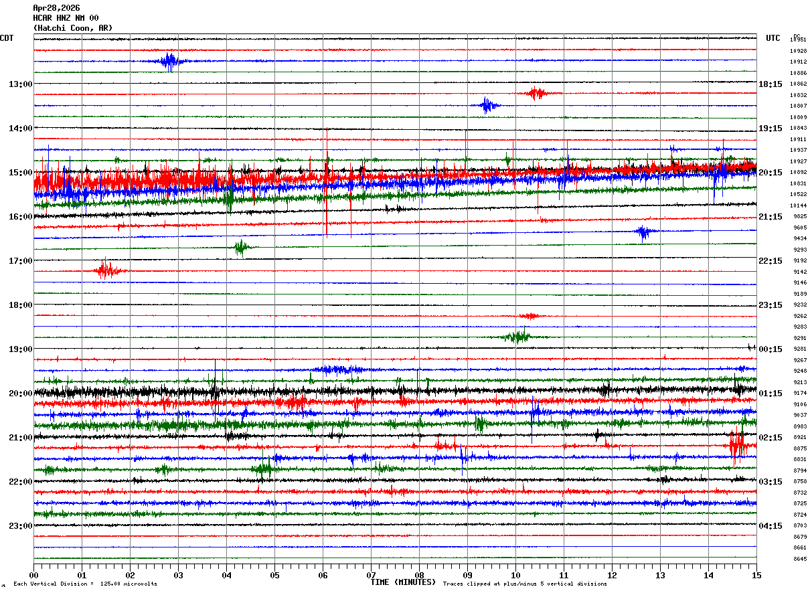Click the 00:15 UTC time label

coord(771,349)
